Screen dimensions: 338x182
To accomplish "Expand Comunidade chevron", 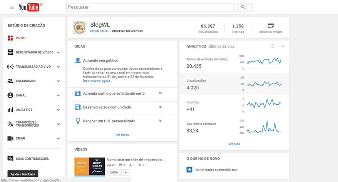I will click(58, 81).
